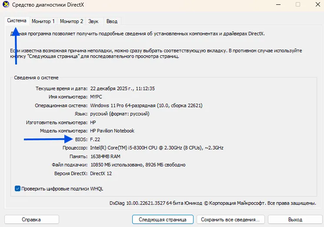The height and width of the screenshot is (227, 324).
Task: Click the Windows 11 Pro operating system value
Action: pyautogui.click(x=146, y=105)
